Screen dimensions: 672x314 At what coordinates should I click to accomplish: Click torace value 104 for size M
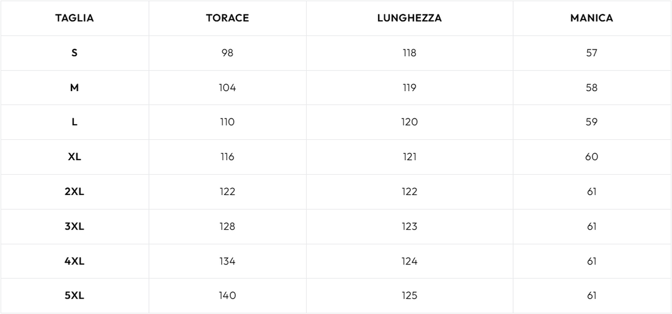pos(228,88)
